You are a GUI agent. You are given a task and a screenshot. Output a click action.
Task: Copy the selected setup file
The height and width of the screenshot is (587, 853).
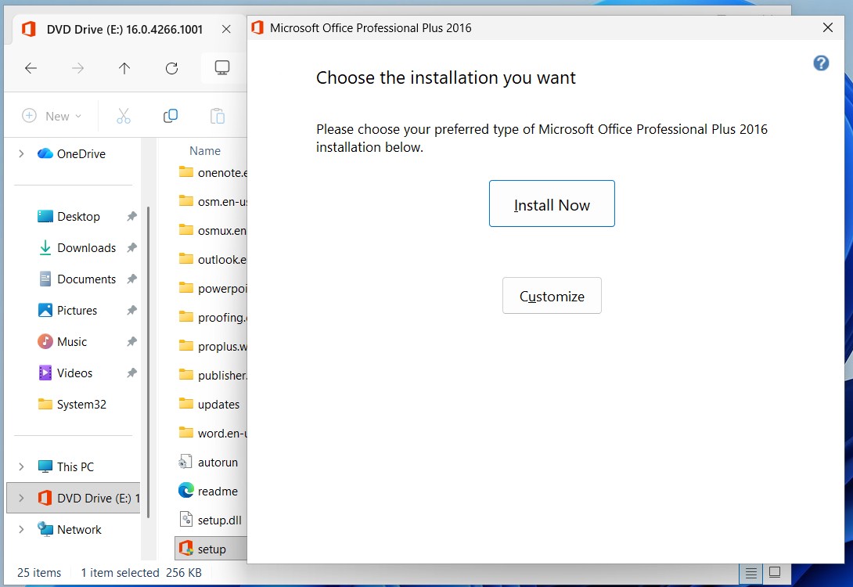(170, 114)
